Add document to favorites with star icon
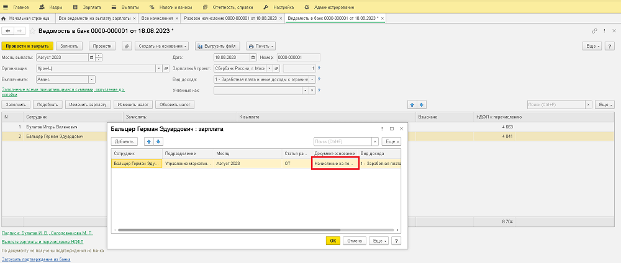The width and height of the screenshot is (621, 263). click(32, 30)
